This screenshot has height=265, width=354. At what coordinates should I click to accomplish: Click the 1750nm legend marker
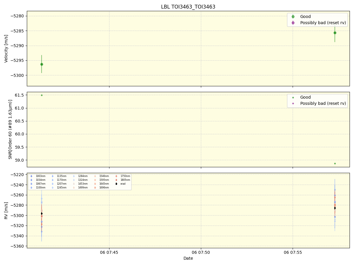116,176
